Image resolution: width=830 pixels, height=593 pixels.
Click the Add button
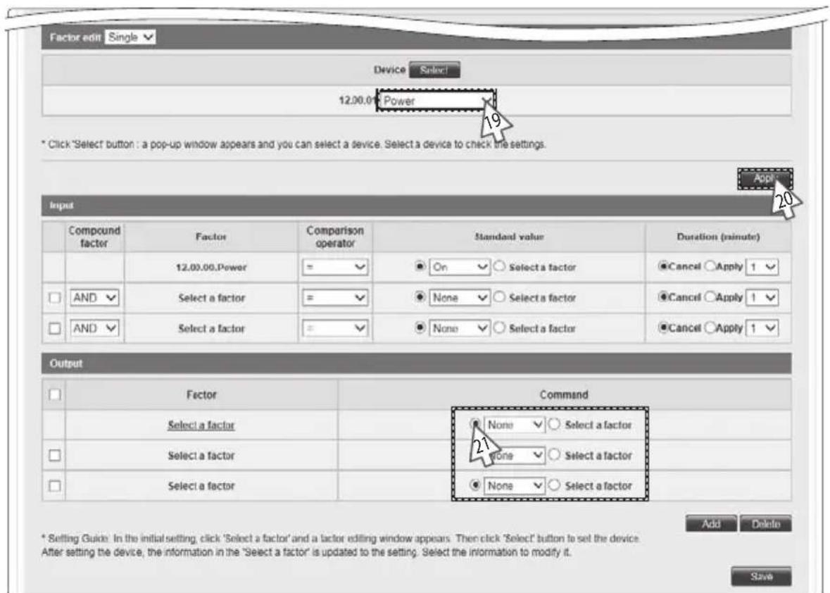click(x=711, y=524)
